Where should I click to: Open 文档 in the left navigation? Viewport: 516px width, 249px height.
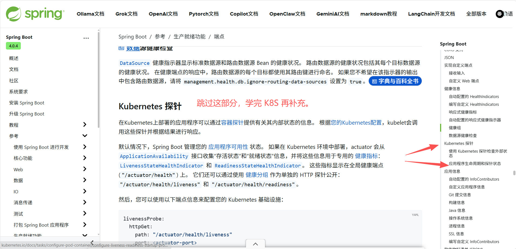point(14,69)
